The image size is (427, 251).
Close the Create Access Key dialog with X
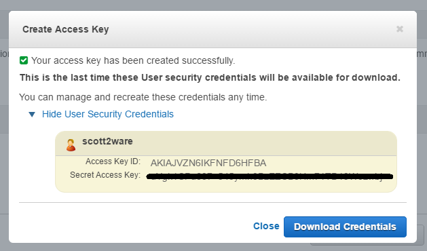tap(399, 29)
